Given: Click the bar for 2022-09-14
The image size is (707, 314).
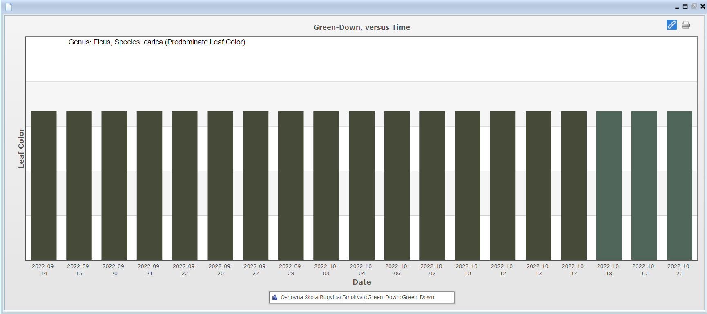Looking at the screenshot, I should click(44, 185).
